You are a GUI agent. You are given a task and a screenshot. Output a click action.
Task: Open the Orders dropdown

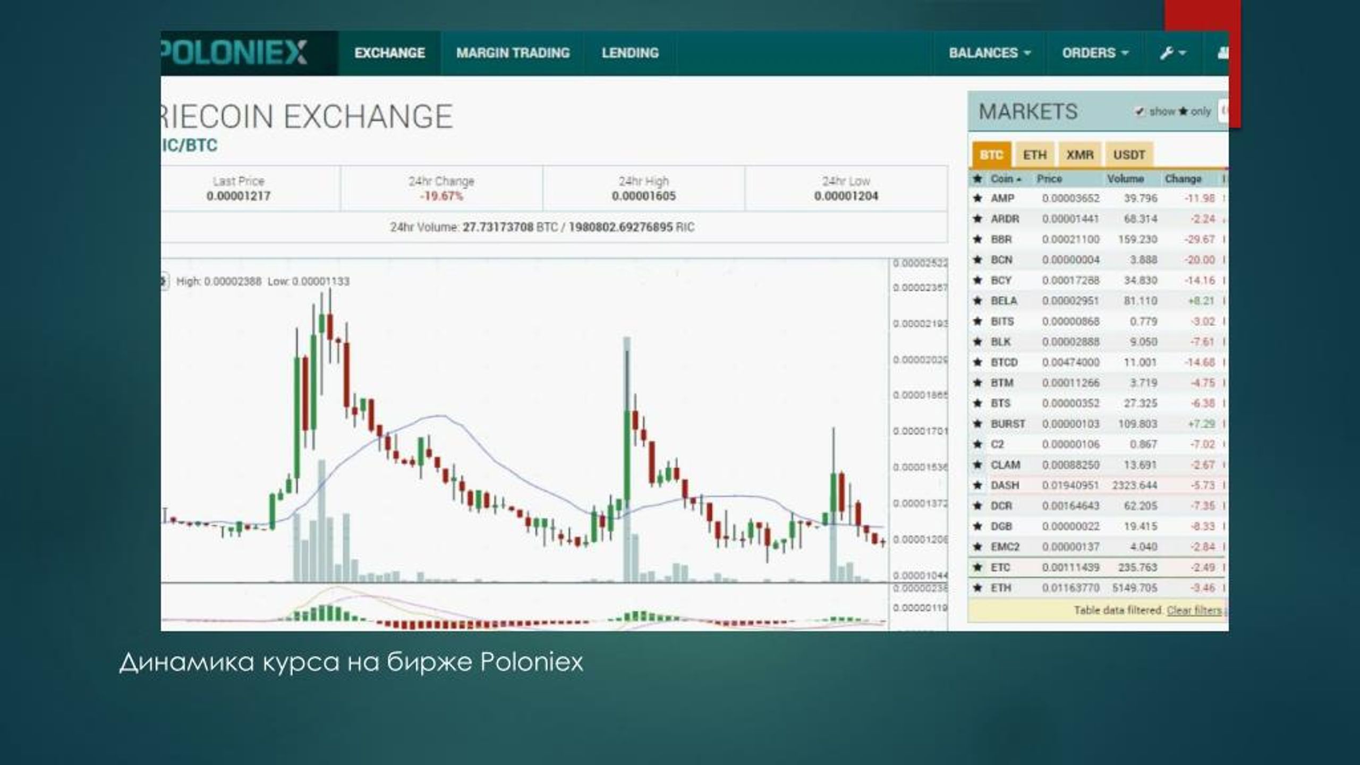pos(1095,53)
